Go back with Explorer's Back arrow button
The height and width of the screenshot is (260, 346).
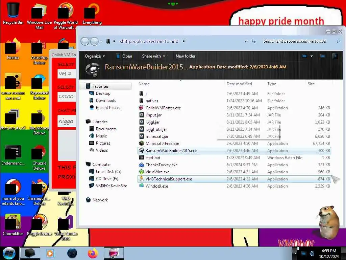click(85, 41)
